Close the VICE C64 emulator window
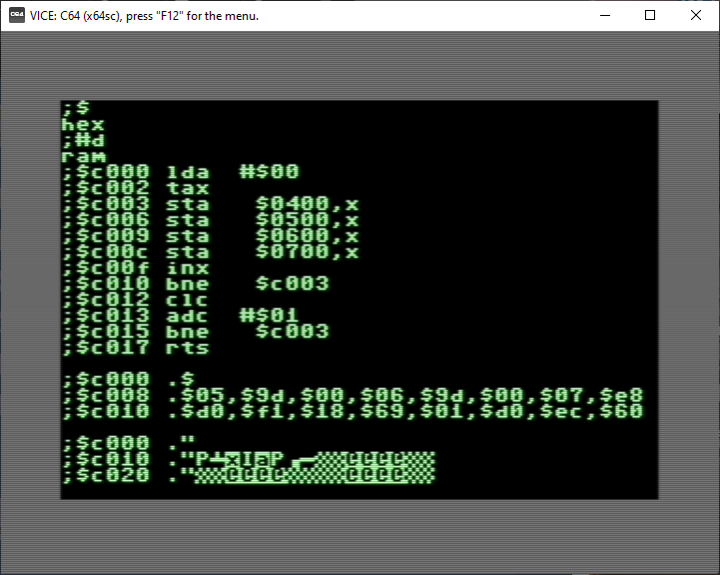This screenshot has height=575, width=720. pos(696,15)
